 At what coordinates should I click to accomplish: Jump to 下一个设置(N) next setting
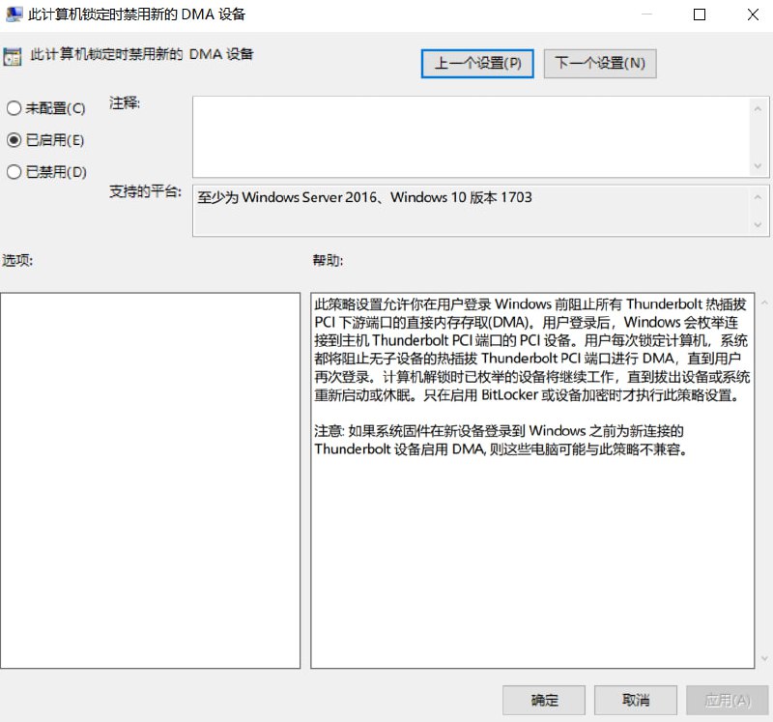click(x=600, y=64)
